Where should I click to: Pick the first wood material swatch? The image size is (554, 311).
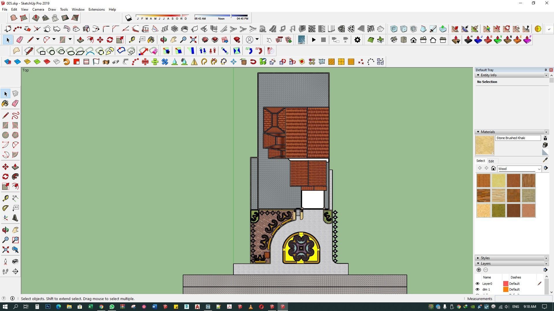(483, 181)
